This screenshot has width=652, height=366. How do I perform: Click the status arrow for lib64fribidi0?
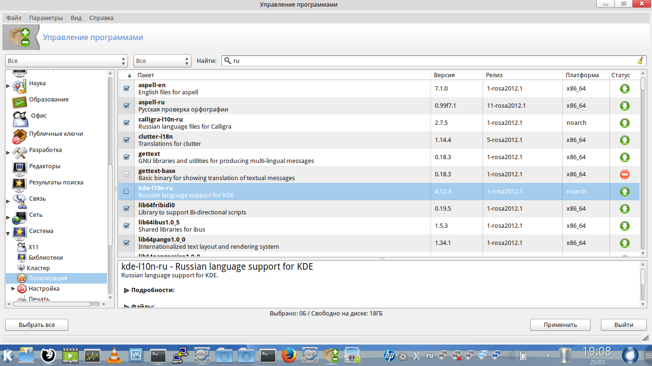(625, 209)
